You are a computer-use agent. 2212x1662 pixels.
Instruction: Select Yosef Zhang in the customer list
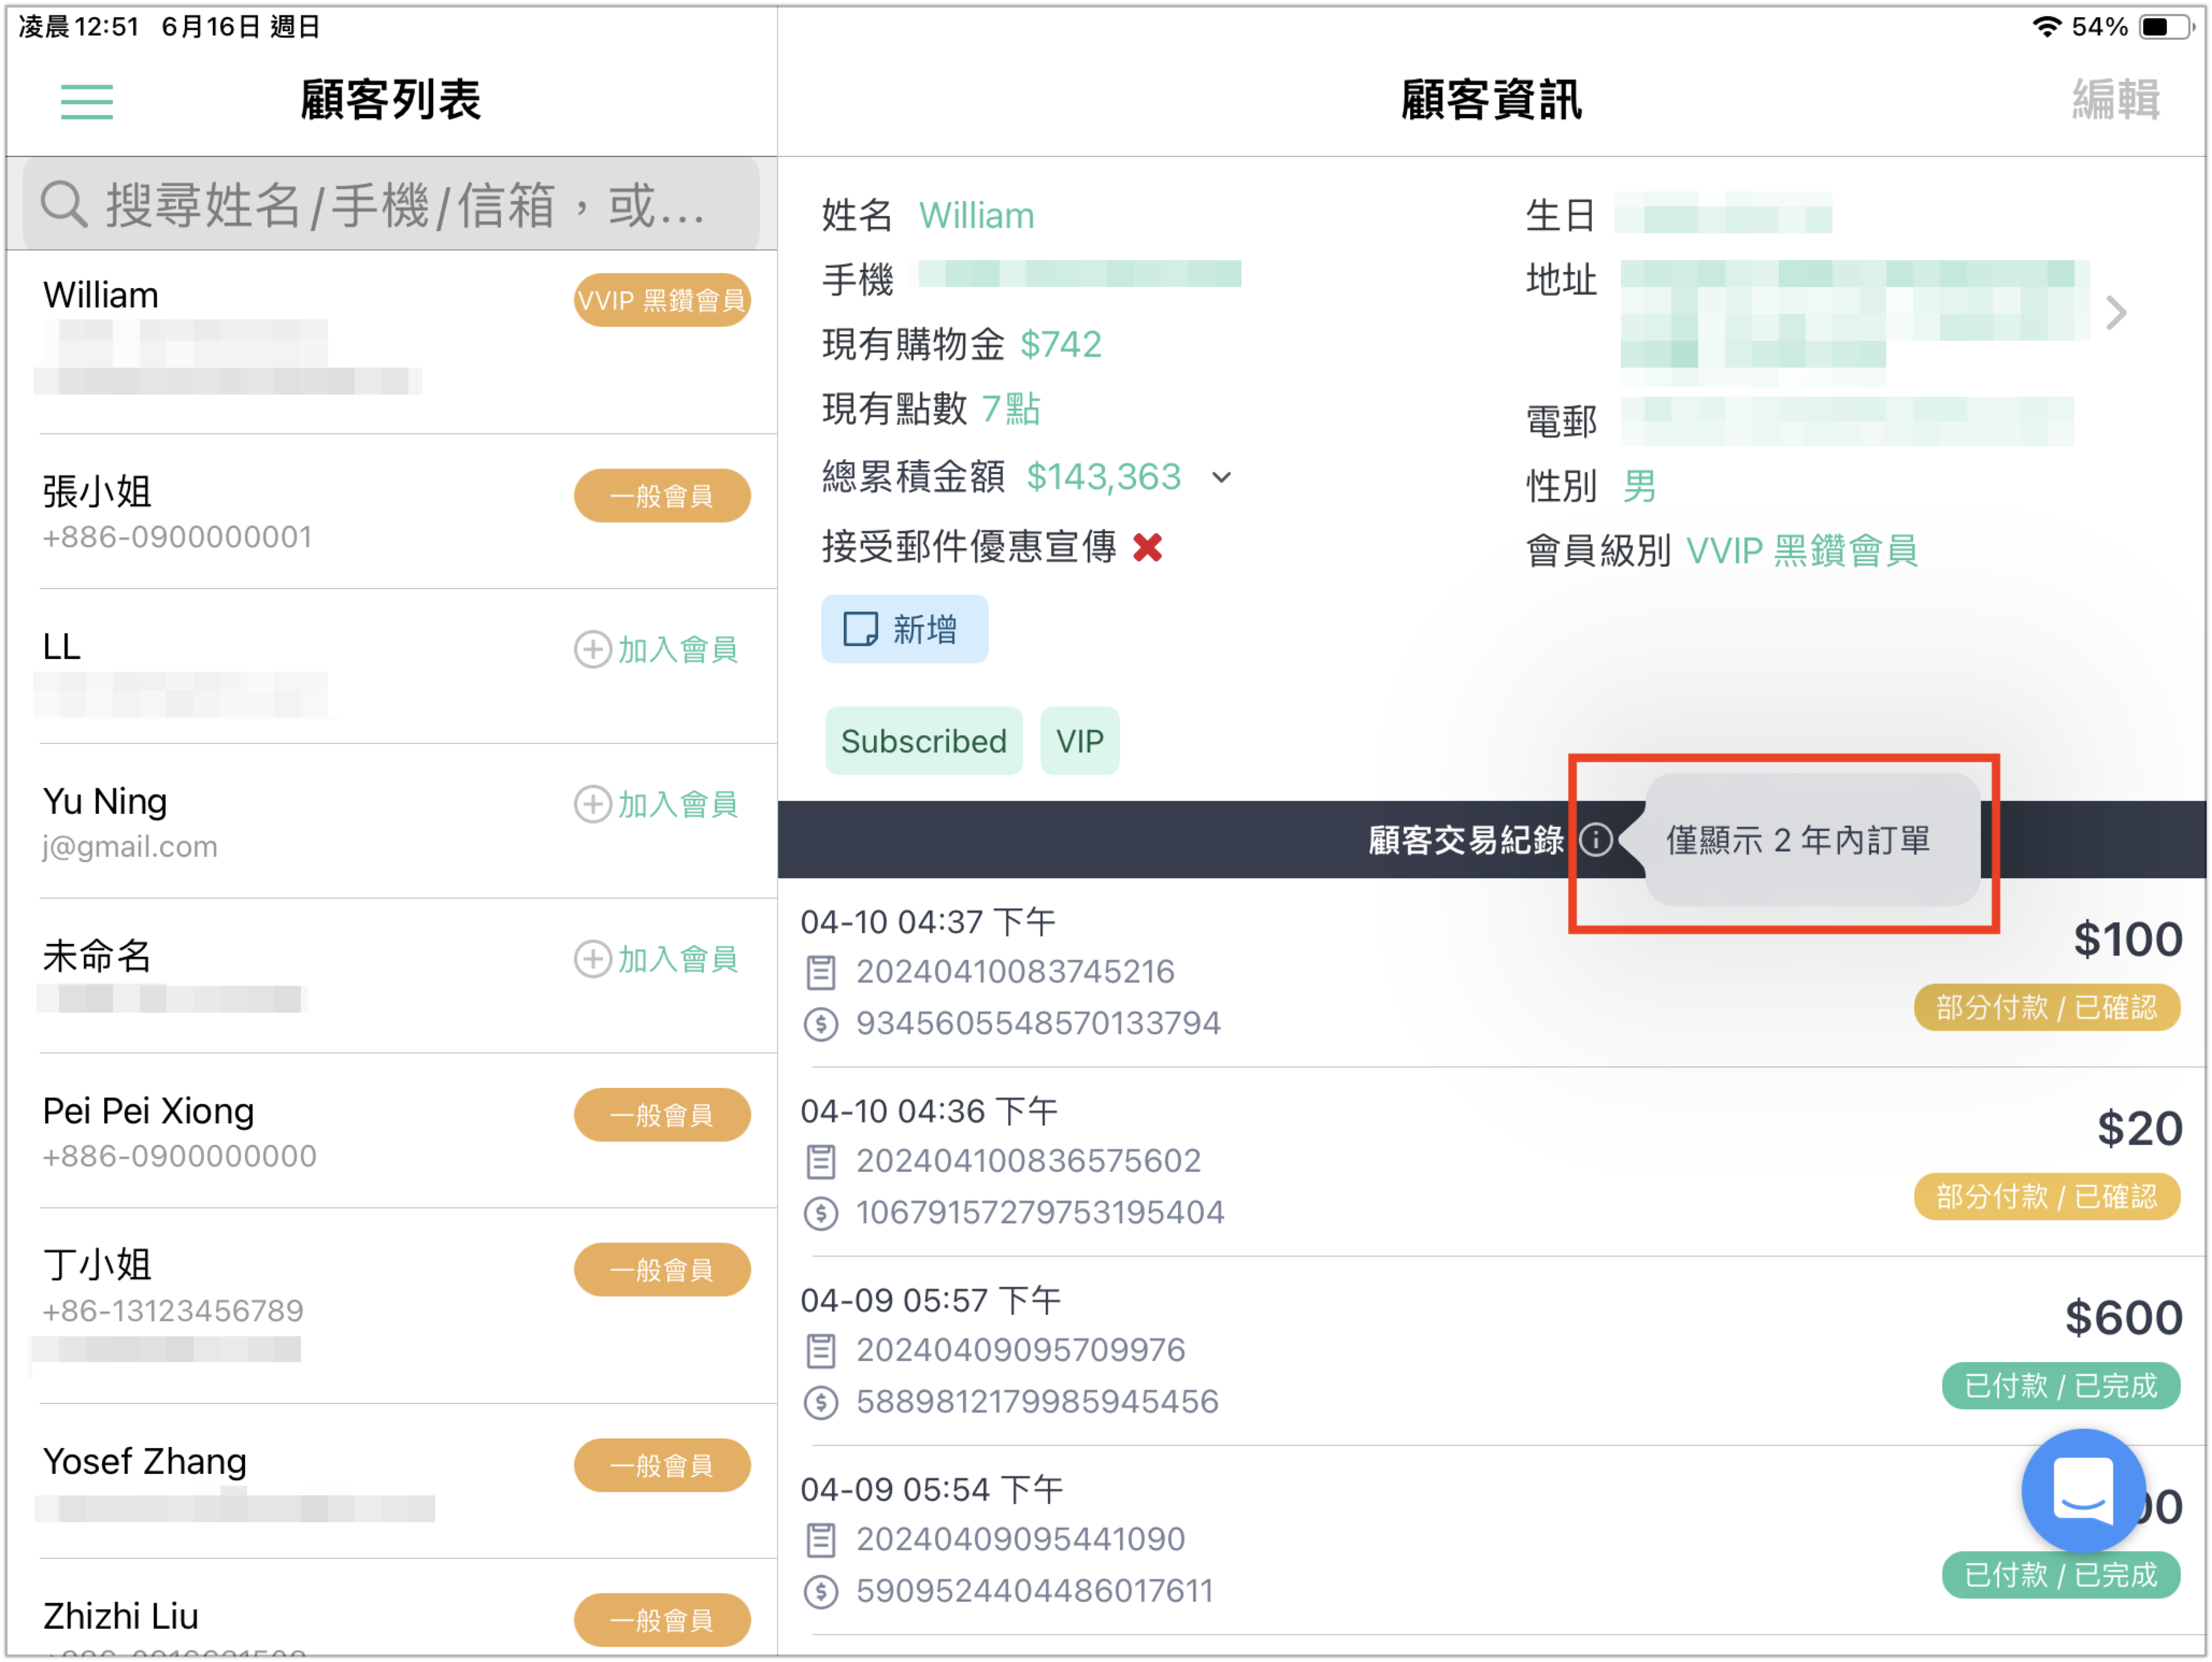click(392, 1481)
